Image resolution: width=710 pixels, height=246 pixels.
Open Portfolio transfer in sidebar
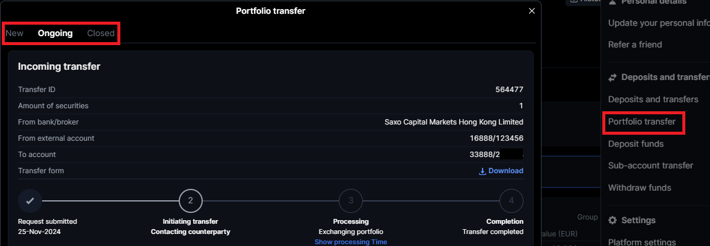coord(642,121)
